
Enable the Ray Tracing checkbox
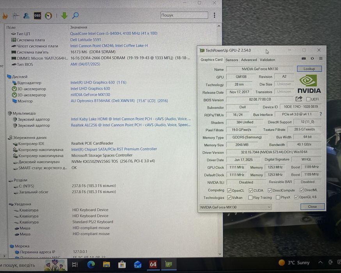[250, 197]
